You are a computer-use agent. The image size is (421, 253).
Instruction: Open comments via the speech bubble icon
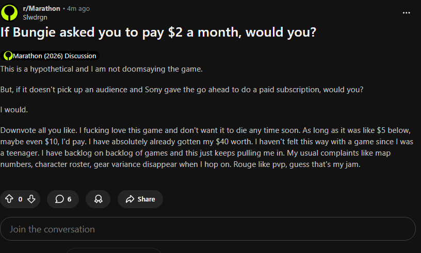tap(59, 199)
